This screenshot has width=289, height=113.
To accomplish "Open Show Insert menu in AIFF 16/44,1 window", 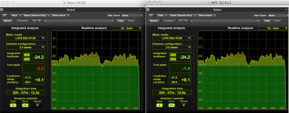I will click(x=207, y=15).
